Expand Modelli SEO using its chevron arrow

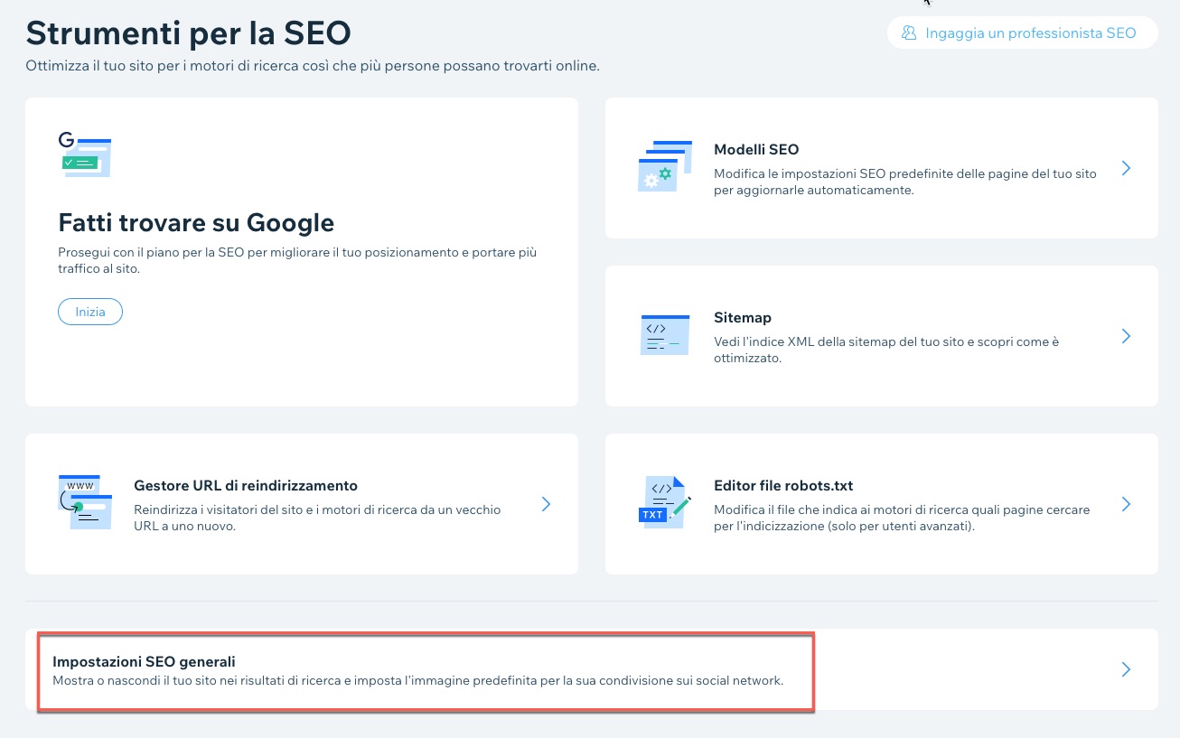point(1126,168)
